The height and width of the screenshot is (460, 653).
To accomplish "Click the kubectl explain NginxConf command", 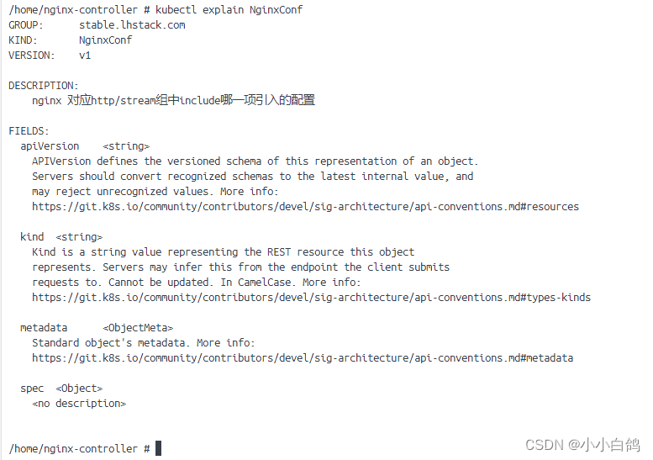I will coord(229,9).
